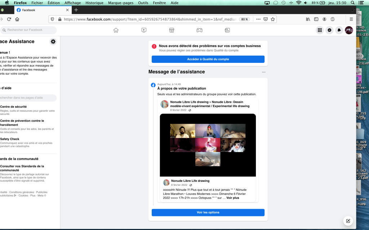This screenshot has width=369, height=230.
Task: Open Facebook Messenger chat icon
Action: [x=329, y=30]
